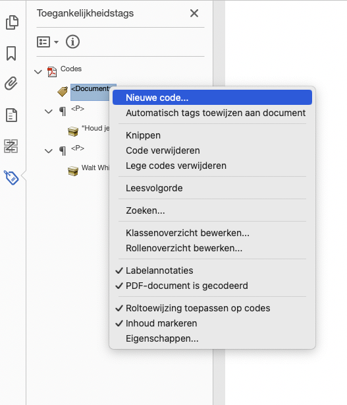Collapse the first P tag chevron
The image size is (347, 405).
(49, 111)
